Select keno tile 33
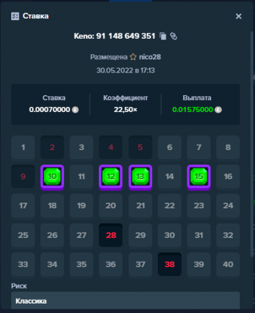 23,265
